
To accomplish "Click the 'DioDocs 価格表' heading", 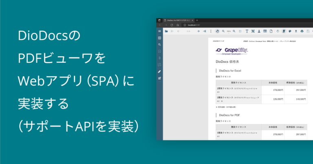I will pyautogui.click(x=227, y=62).
